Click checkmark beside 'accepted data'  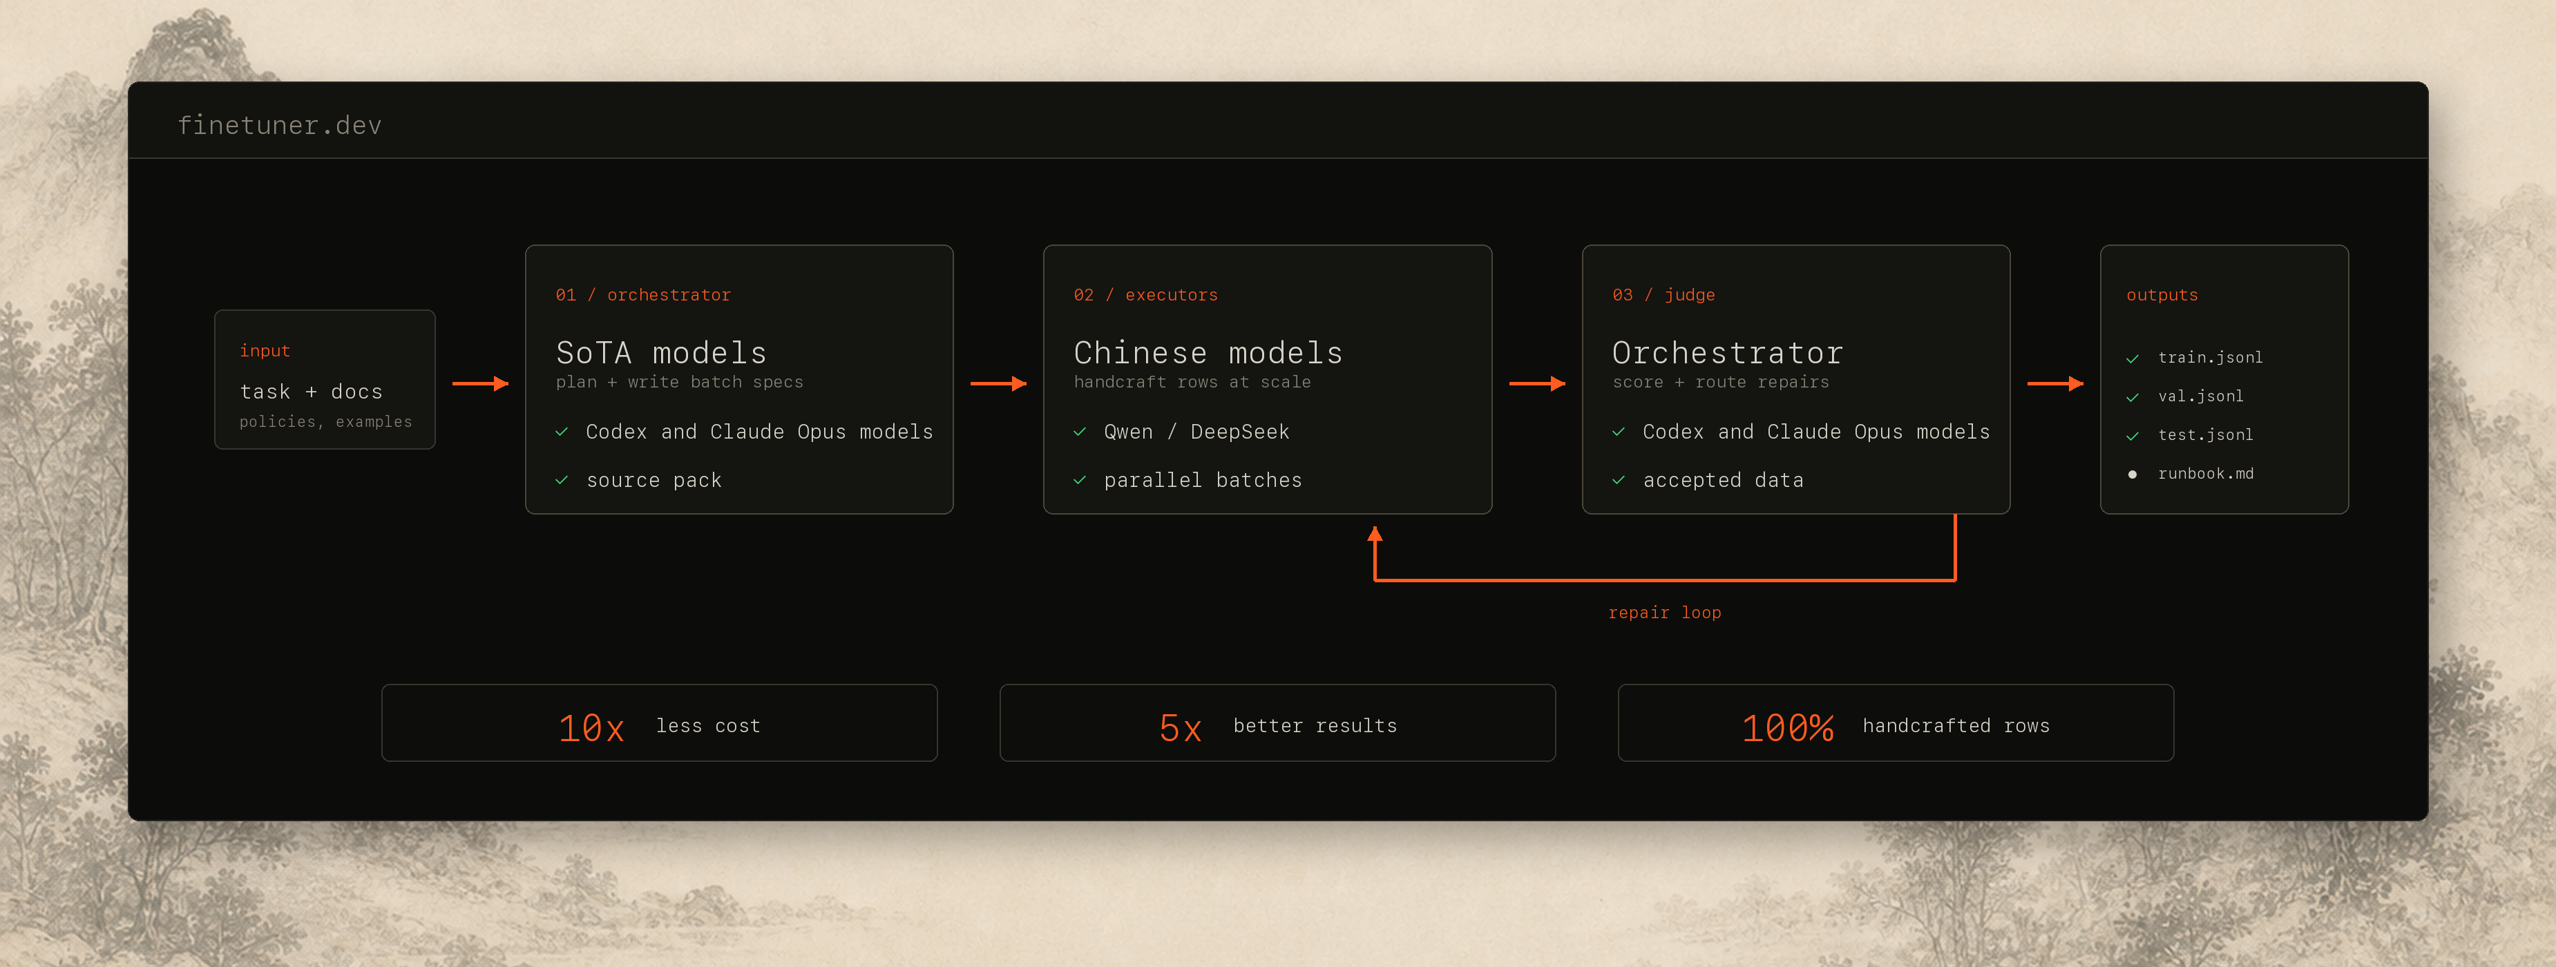(1619, 480)
